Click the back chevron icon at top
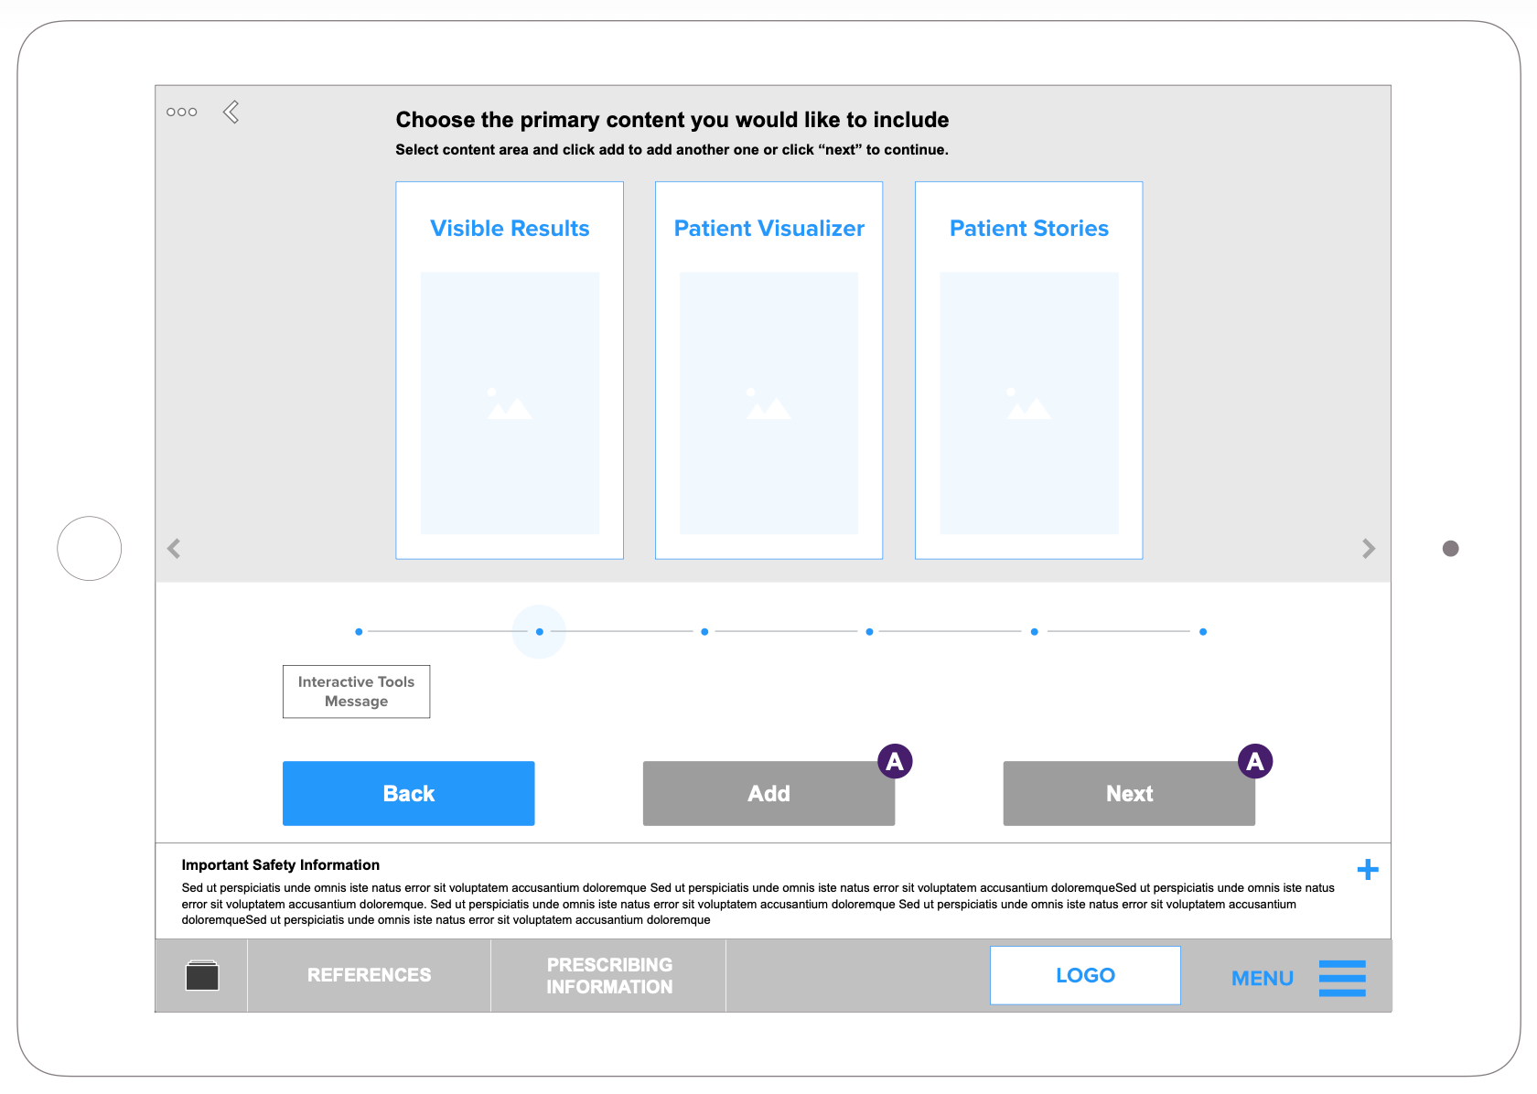The width and height of the screenshot is (1537, 1094). click(231, 113)
